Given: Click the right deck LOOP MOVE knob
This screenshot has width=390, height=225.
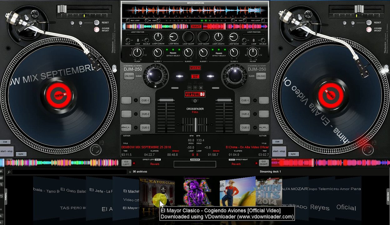Looking at the screenshot, I should pos(233,37).
